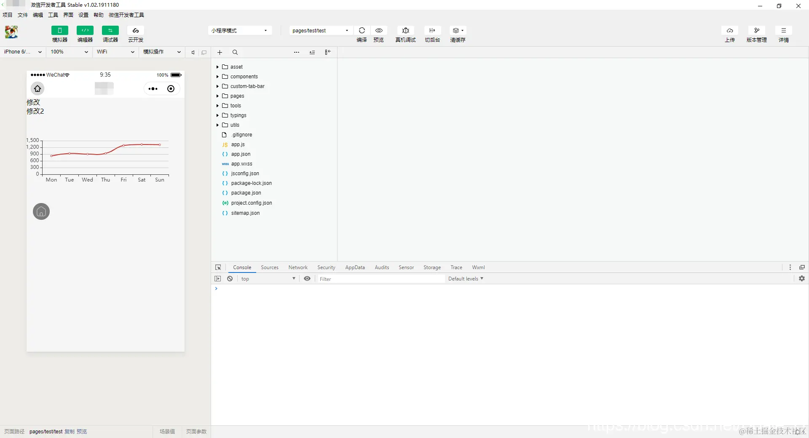Viewport: 809px width, 438px height.
Task: Open the mini program mode dropdown
Action: (x=240, y=30)
